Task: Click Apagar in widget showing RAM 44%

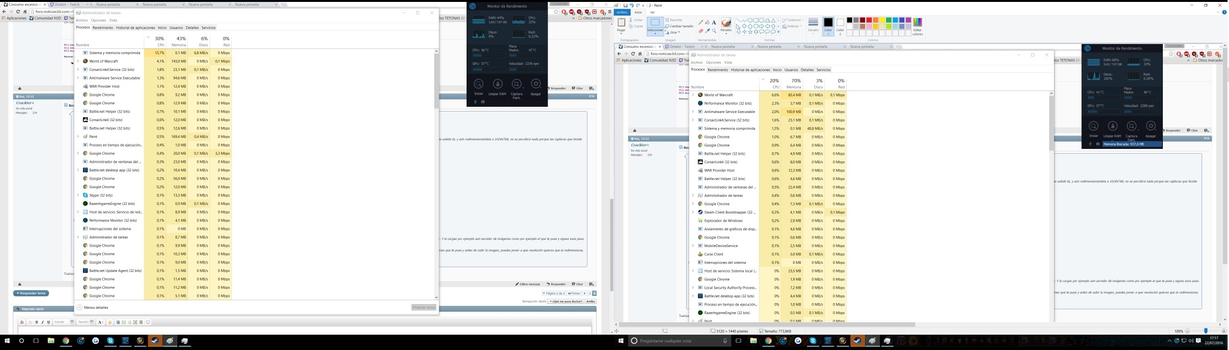Action: tap(536, 87)
